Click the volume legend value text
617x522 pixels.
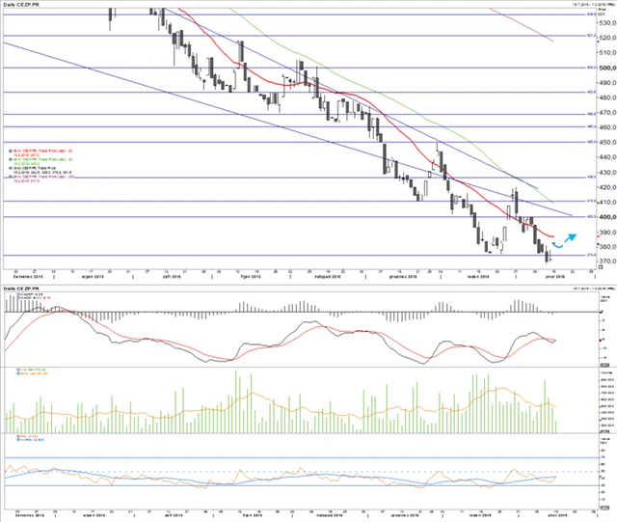click(x=34, y=370)
